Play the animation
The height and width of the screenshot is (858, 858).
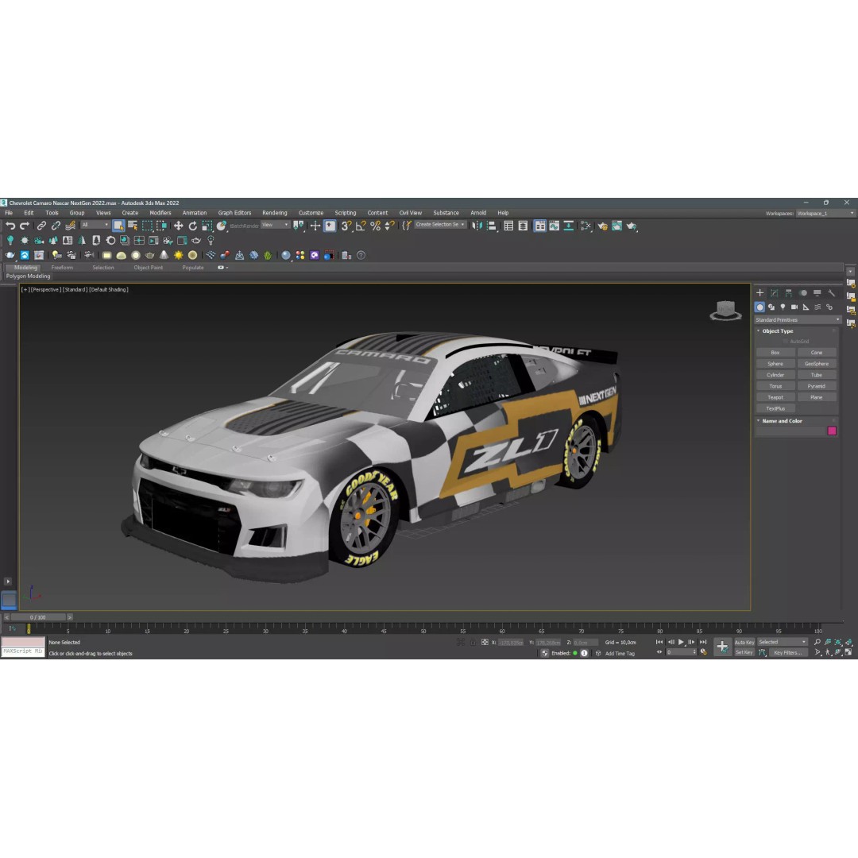682,643
